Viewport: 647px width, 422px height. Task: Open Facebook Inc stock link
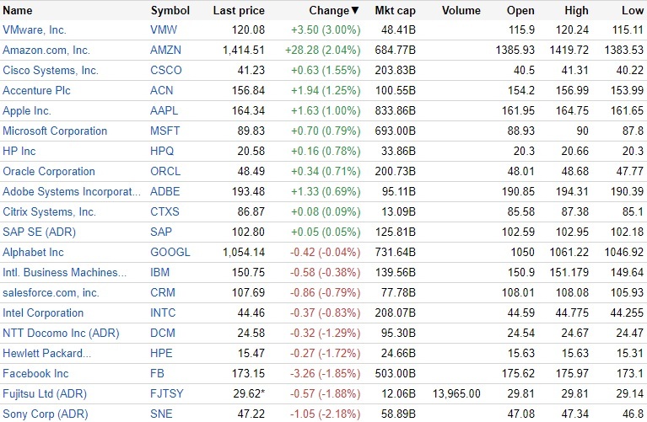pyautogui.click(x=35, y=374)
